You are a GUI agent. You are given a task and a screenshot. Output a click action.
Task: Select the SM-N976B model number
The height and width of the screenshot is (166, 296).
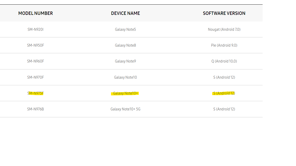[35, 109]
